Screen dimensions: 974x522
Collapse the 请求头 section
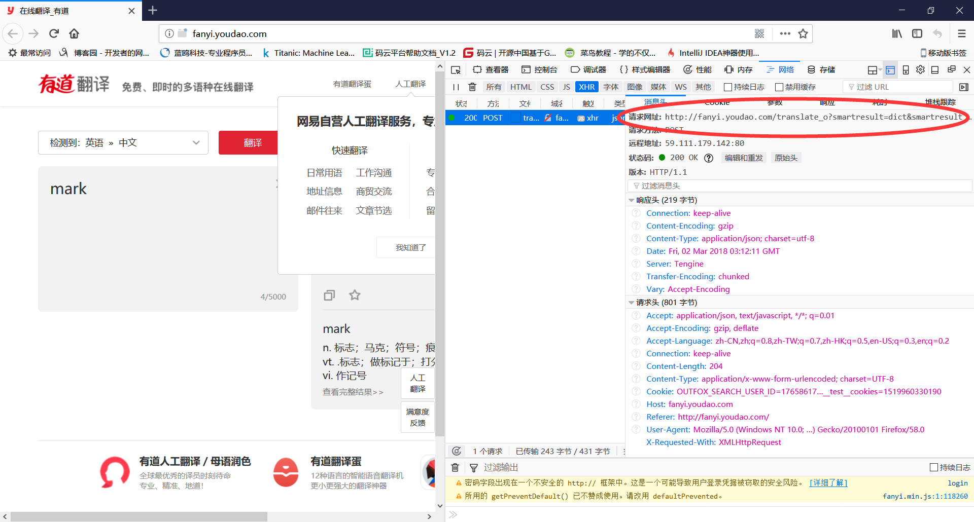632,303
